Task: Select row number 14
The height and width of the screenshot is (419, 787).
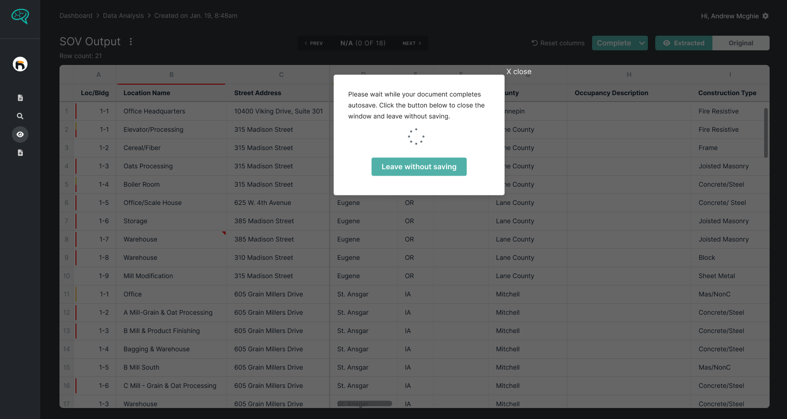Action: [67, 349]
